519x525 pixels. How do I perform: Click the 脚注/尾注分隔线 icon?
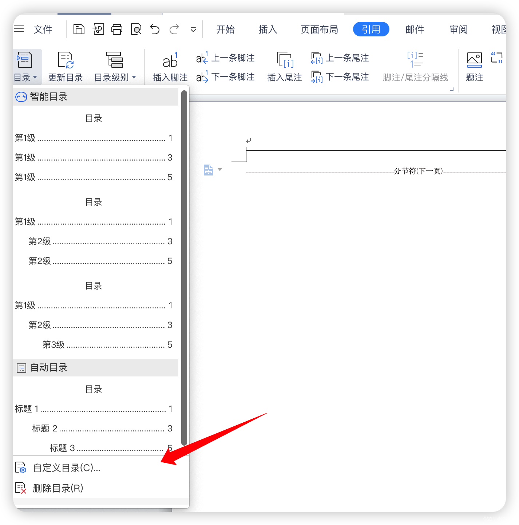tap(415, 60)
